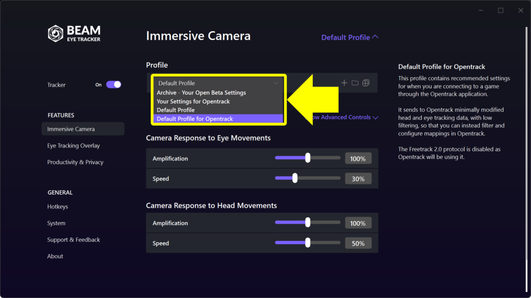The height and width of the screenshot is (298, 531).
Task: Click 'Default Profile for Opentrack' description heading
Action: [442, 67]
